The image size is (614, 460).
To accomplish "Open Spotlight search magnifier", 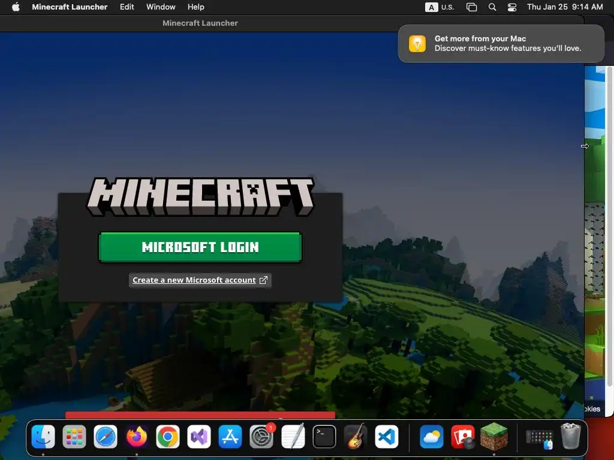I will pos(492,7).
